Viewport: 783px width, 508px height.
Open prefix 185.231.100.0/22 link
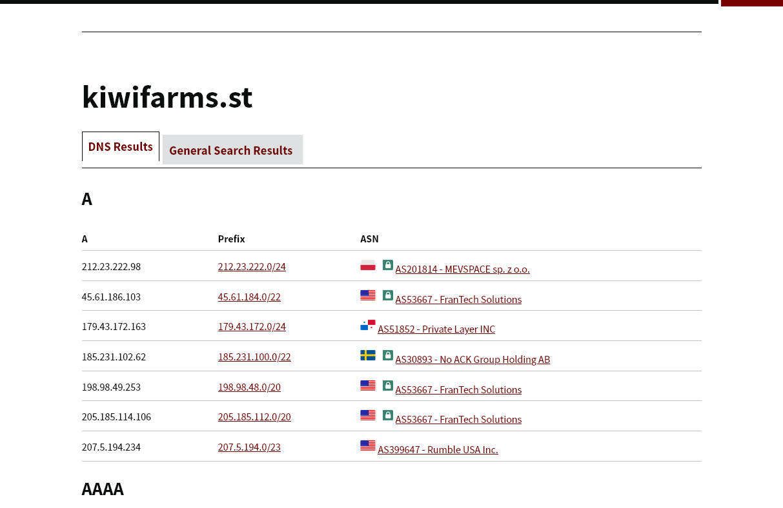[x=254, y=357]
